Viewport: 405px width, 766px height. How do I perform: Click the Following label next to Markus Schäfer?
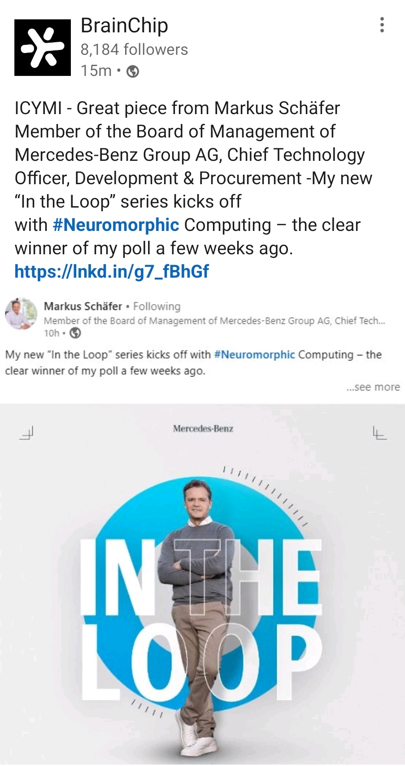click(157, 306)
